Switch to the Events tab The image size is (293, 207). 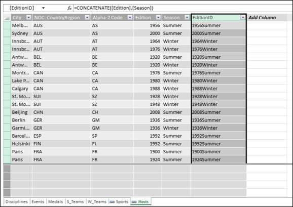point(38,201)
